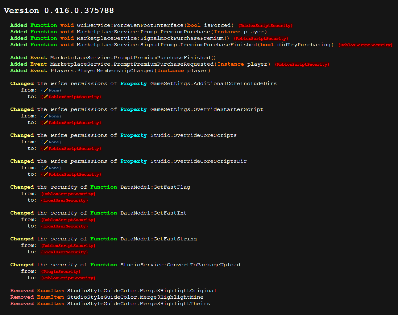Click the LocalUserSecurity tag under GetFastFlag
The image size is (398, 315).
tap(64, 200)
